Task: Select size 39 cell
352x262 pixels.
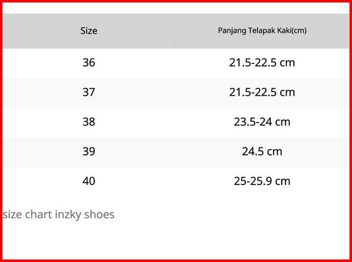Action: tap(89, 151)
